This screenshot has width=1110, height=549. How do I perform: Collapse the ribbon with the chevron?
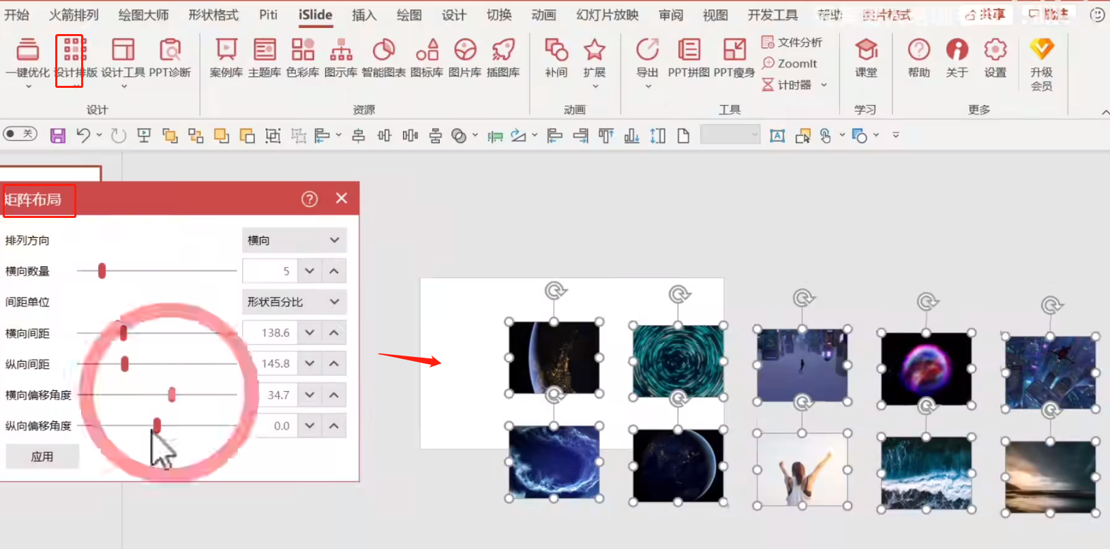pyautogui.click(x=1105, y=112)
